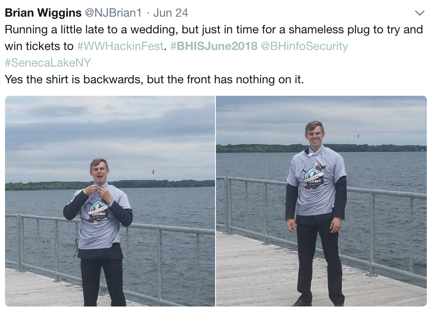Screen dimensions: 431x314
Task: Select the #SenecaLakeNY hashtag
Action: 48,62
